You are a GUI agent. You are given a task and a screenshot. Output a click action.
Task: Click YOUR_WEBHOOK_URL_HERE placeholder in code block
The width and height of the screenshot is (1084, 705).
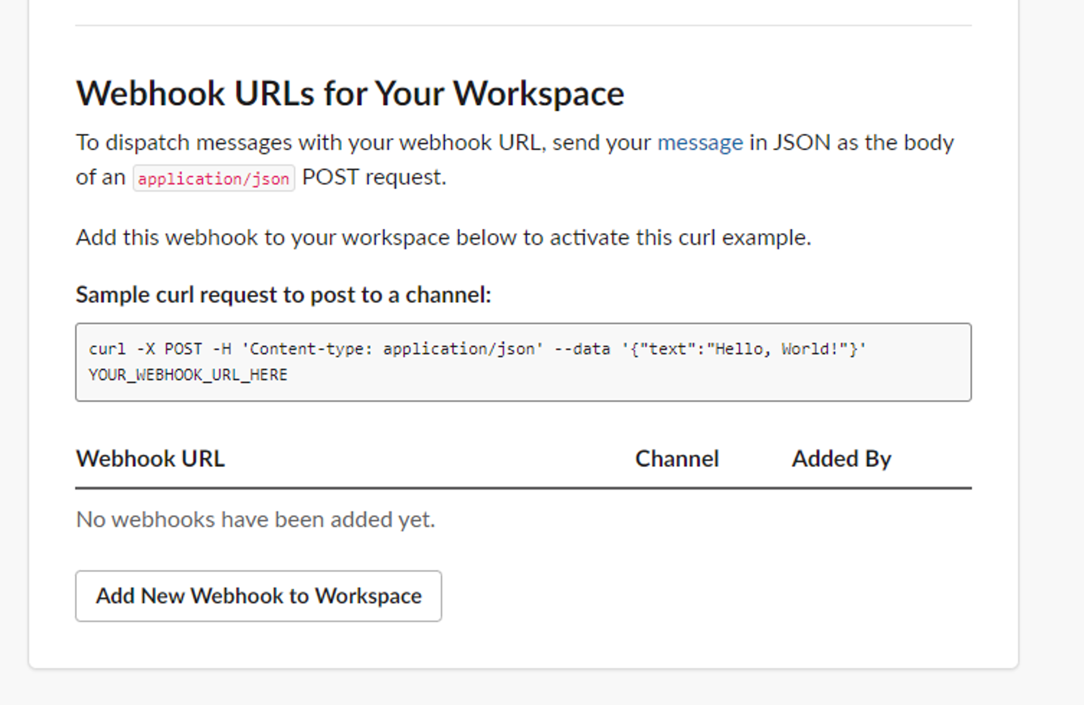click(188, 375)
